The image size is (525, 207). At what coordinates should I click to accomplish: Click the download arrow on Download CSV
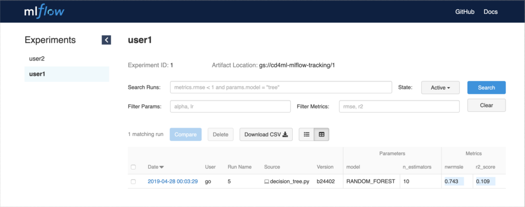(x=285, y=134)
